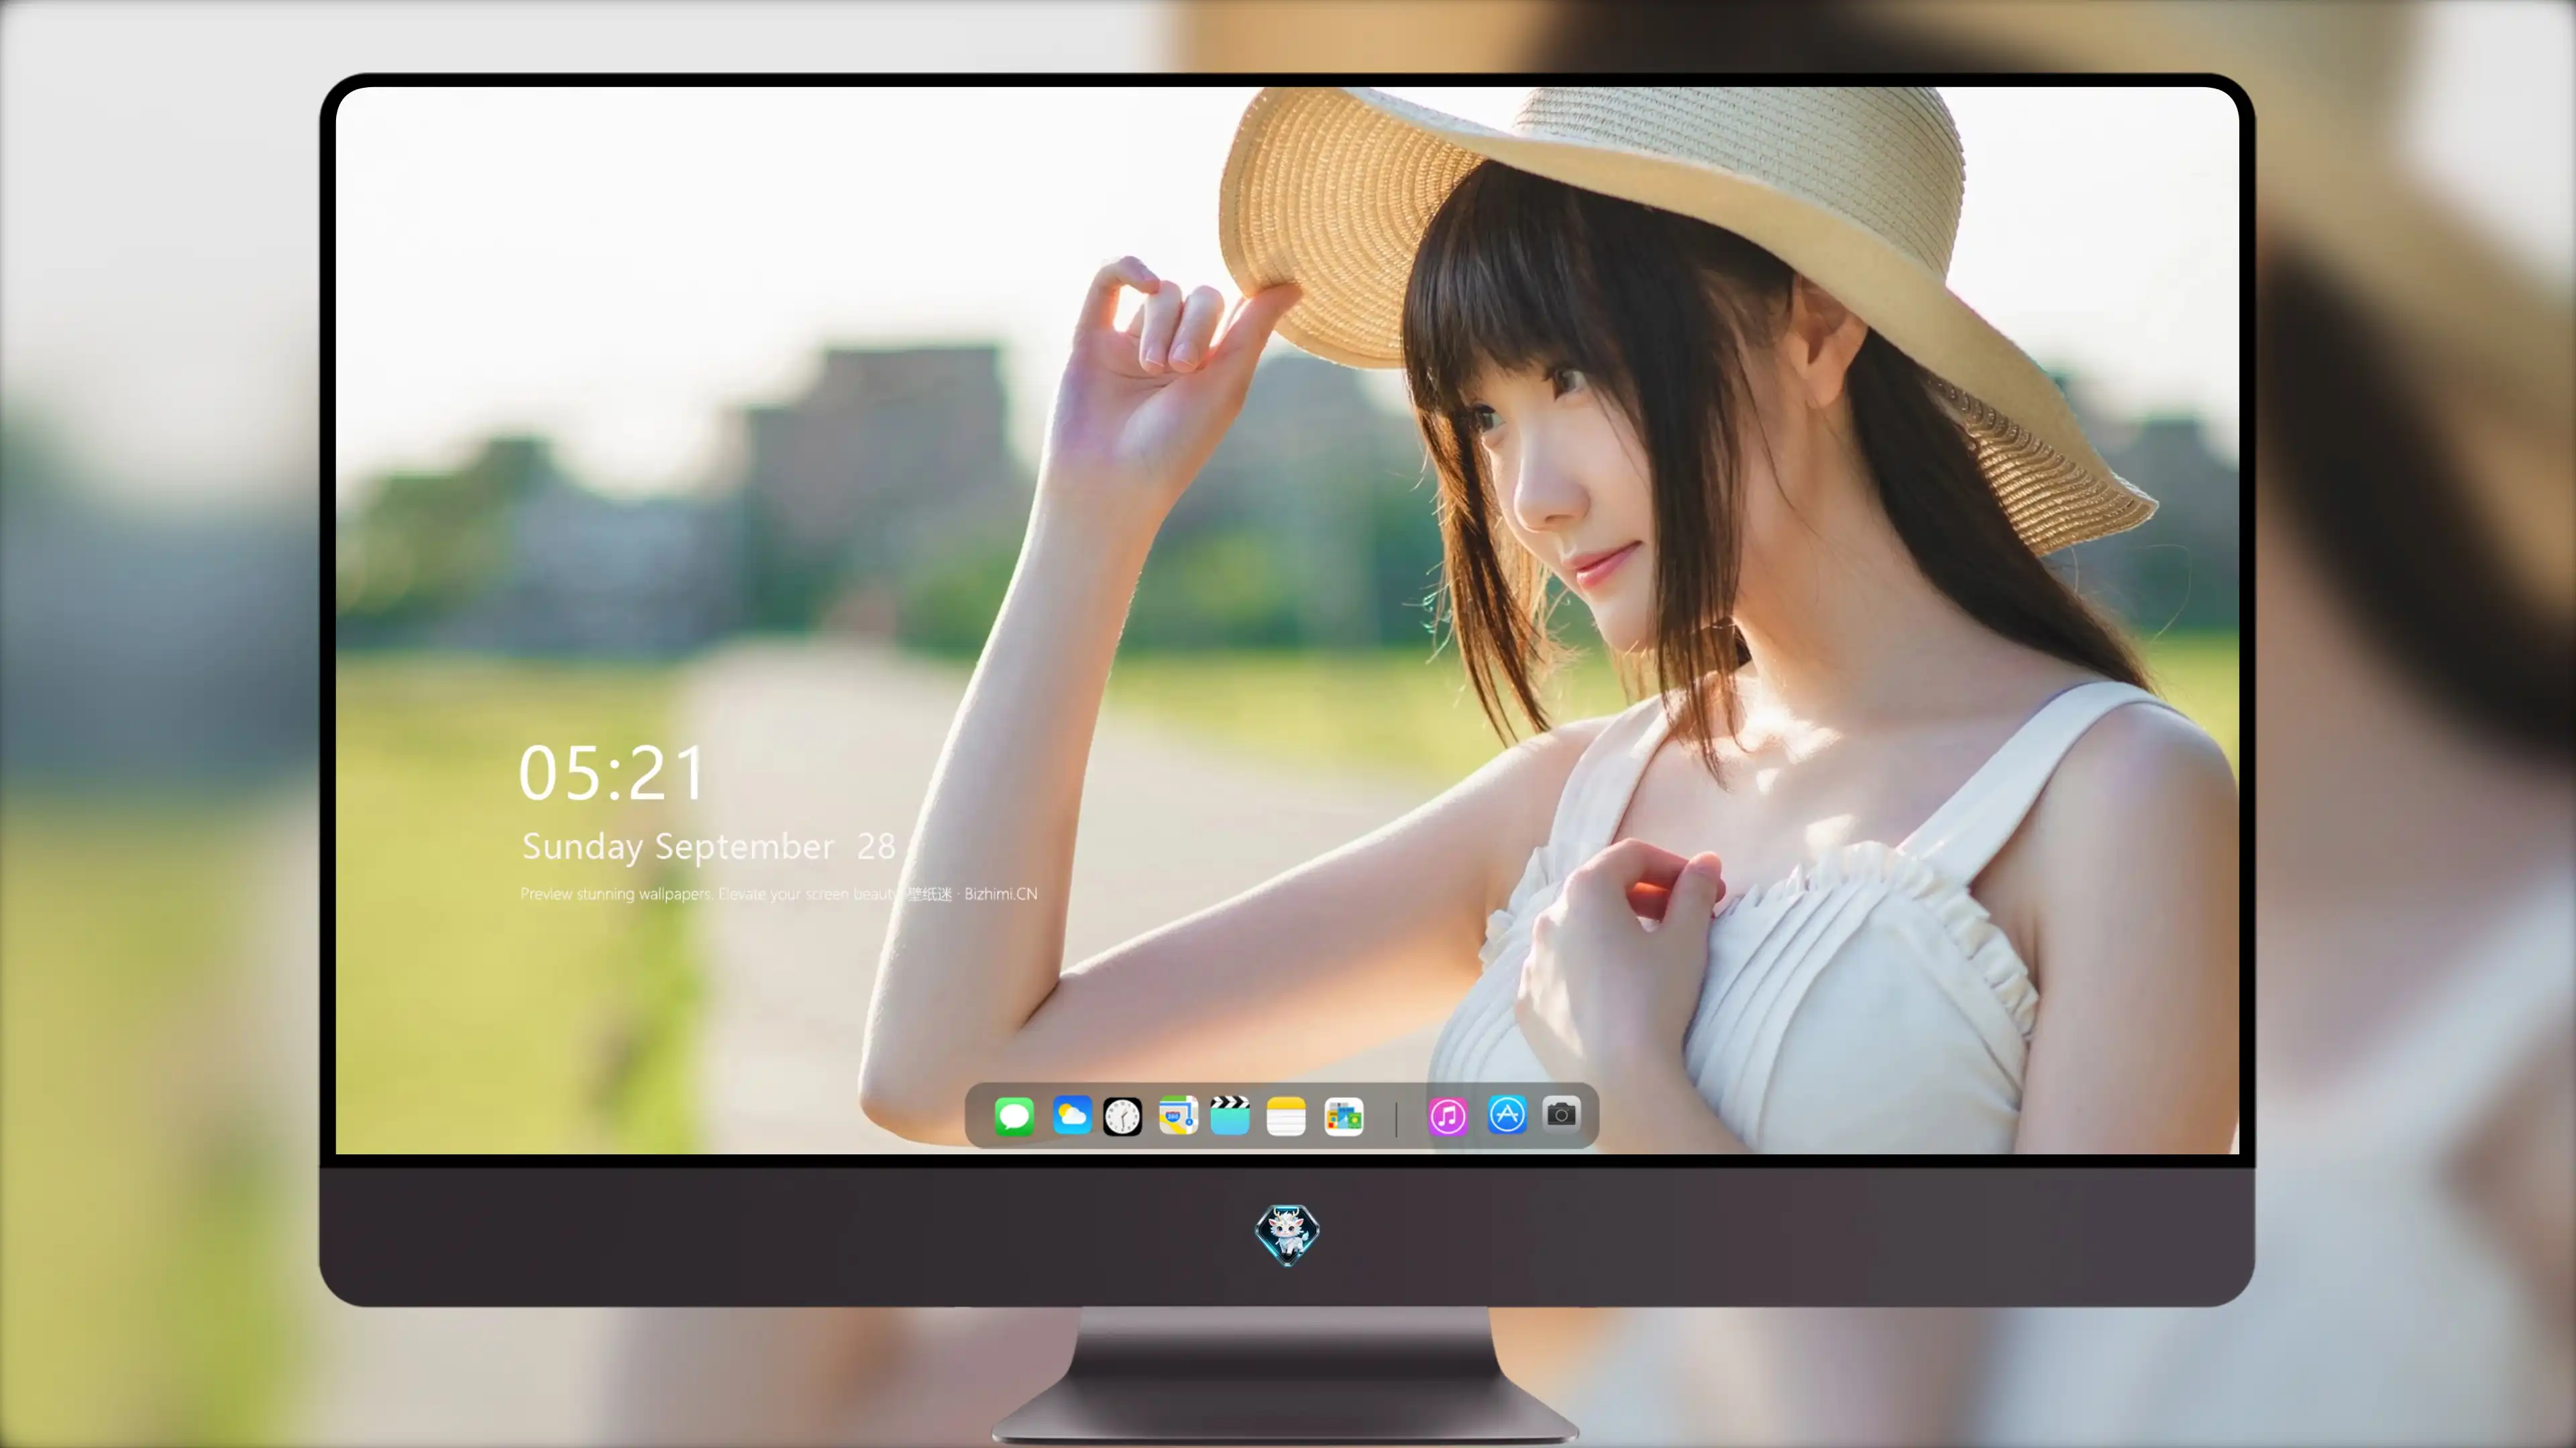Open the Camera app in the dock

point(1561,1113)
